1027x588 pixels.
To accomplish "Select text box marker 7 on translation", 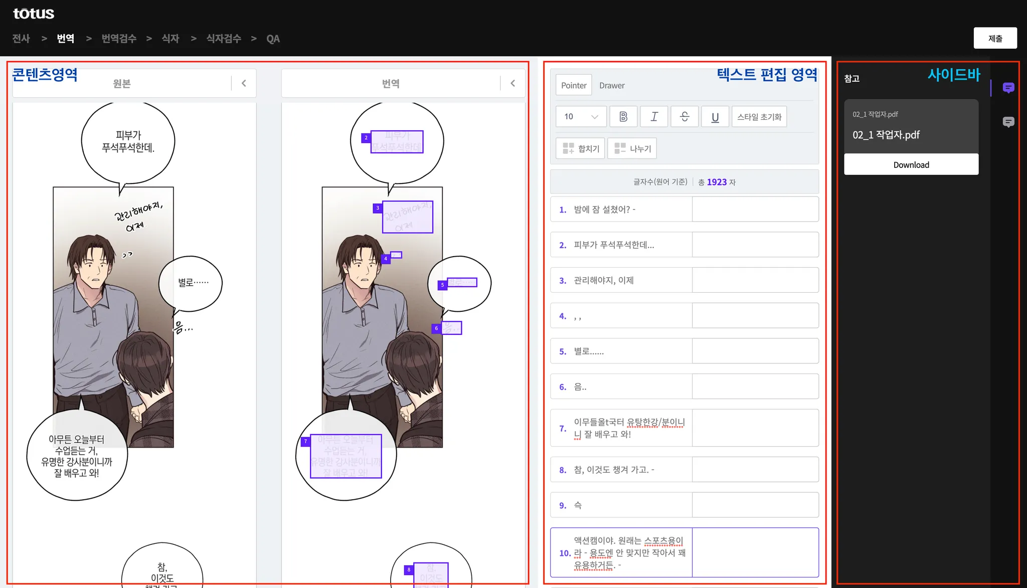I will click(305, 442).
